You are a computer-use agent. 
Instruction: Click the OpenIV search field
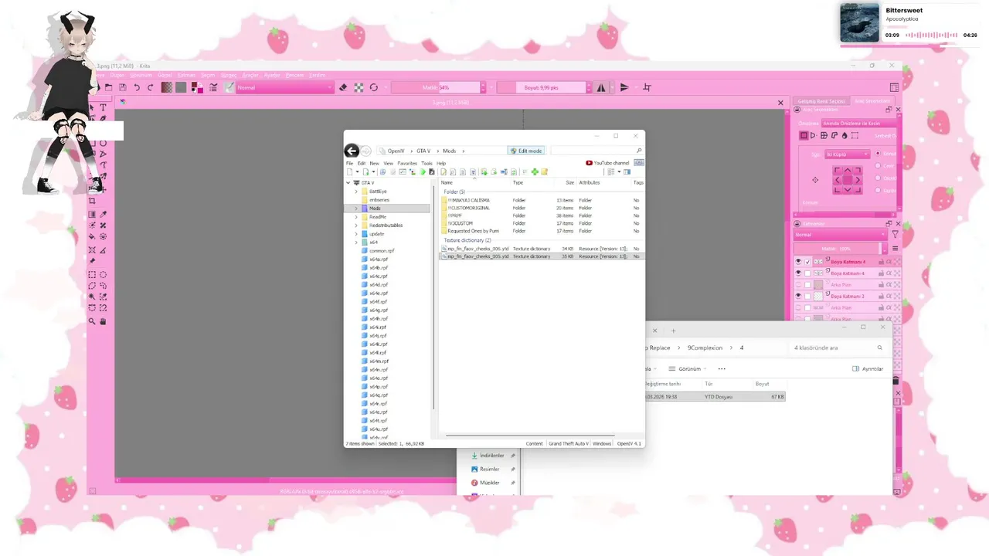click(x=596, y=151)
